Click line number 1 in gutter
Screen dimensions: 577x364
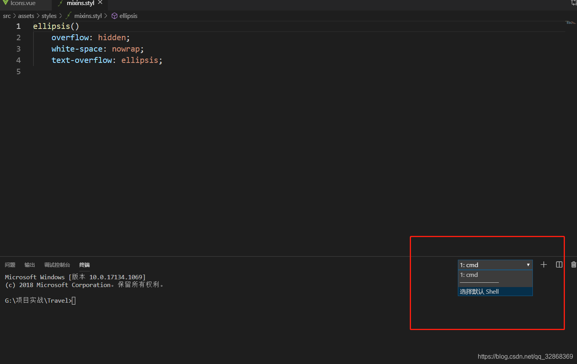pos(18,26)
